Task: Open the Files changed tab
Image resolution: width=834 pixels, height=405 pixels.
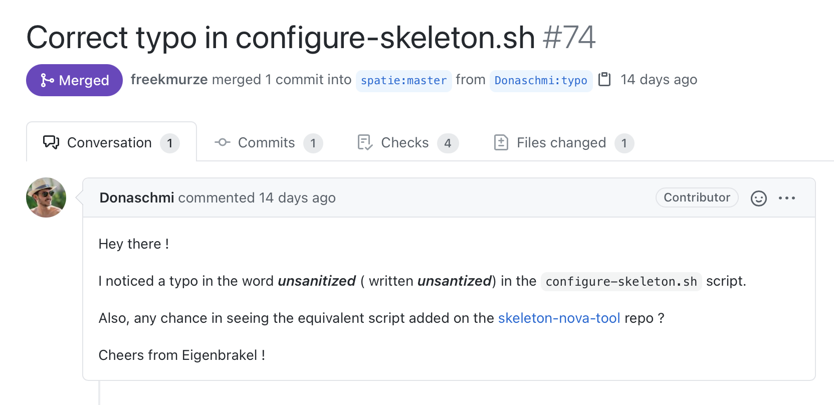Action: (x=564, y=142)
